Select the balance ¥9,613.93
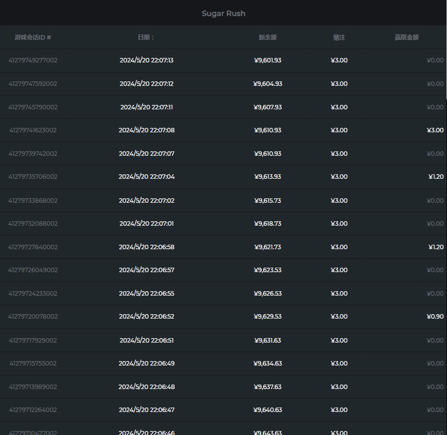 pos(268,177)
